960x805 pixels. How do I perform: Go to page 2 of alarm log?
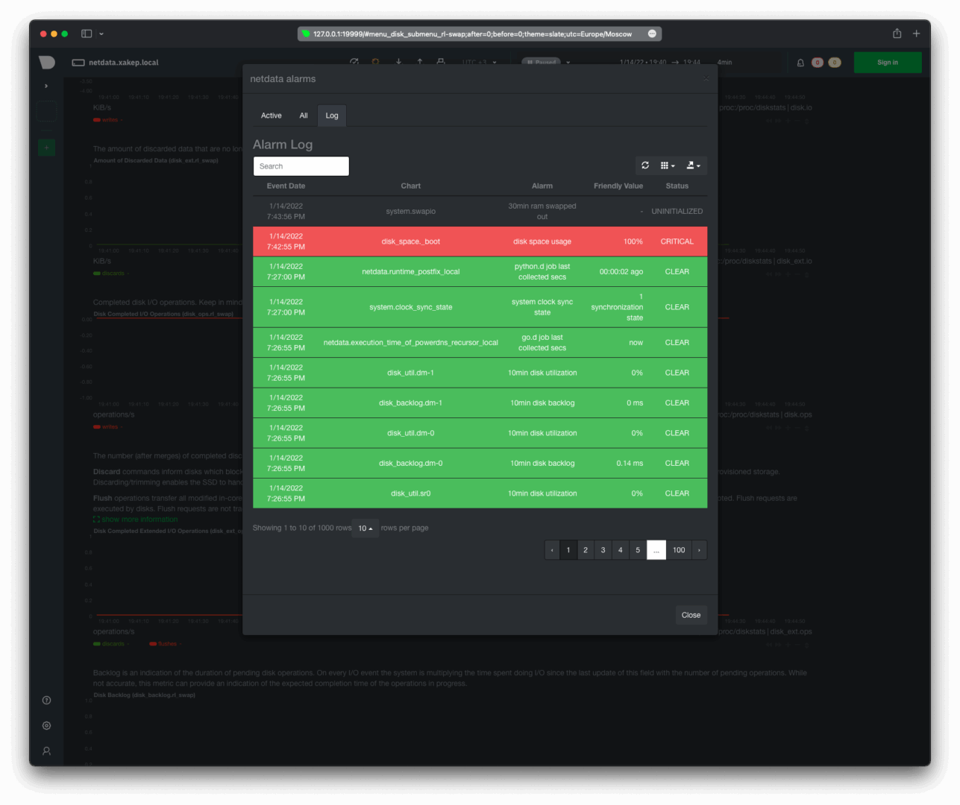[586, 550]
